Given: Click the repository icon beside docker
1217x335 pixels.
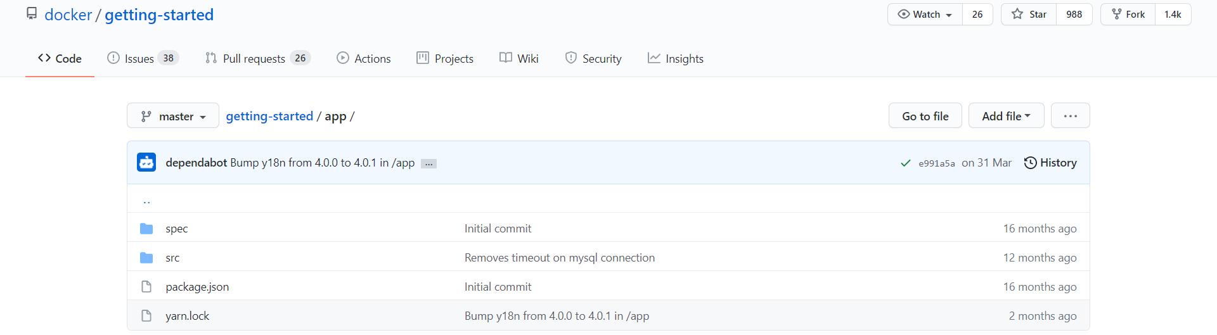Looking at the screenshot, I should 32,14.
